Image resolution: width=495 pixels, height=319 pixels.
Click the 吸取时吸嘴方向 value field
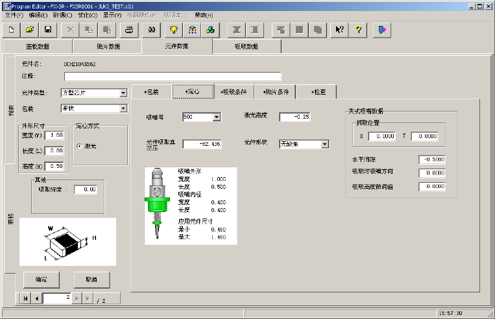coord(432,173)
